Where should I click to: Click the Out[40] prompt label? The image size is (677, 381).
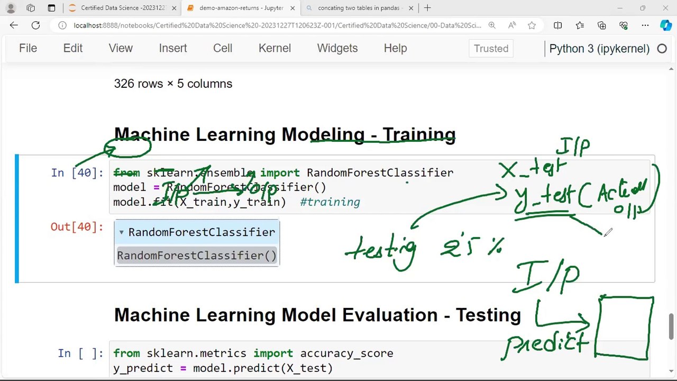click(77, 227)
